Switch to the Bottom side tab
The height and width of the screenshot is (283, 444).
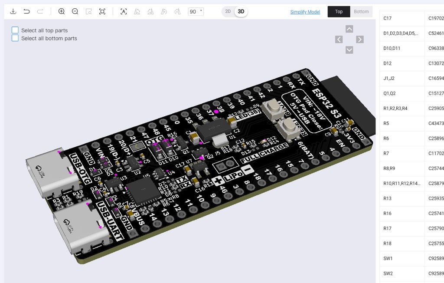pyautogui.click(x=361, y=12)
